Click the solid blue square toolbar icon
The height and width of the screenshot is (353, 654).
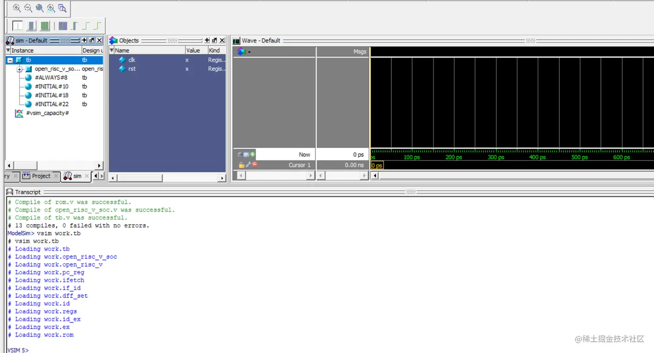[63, 26]
